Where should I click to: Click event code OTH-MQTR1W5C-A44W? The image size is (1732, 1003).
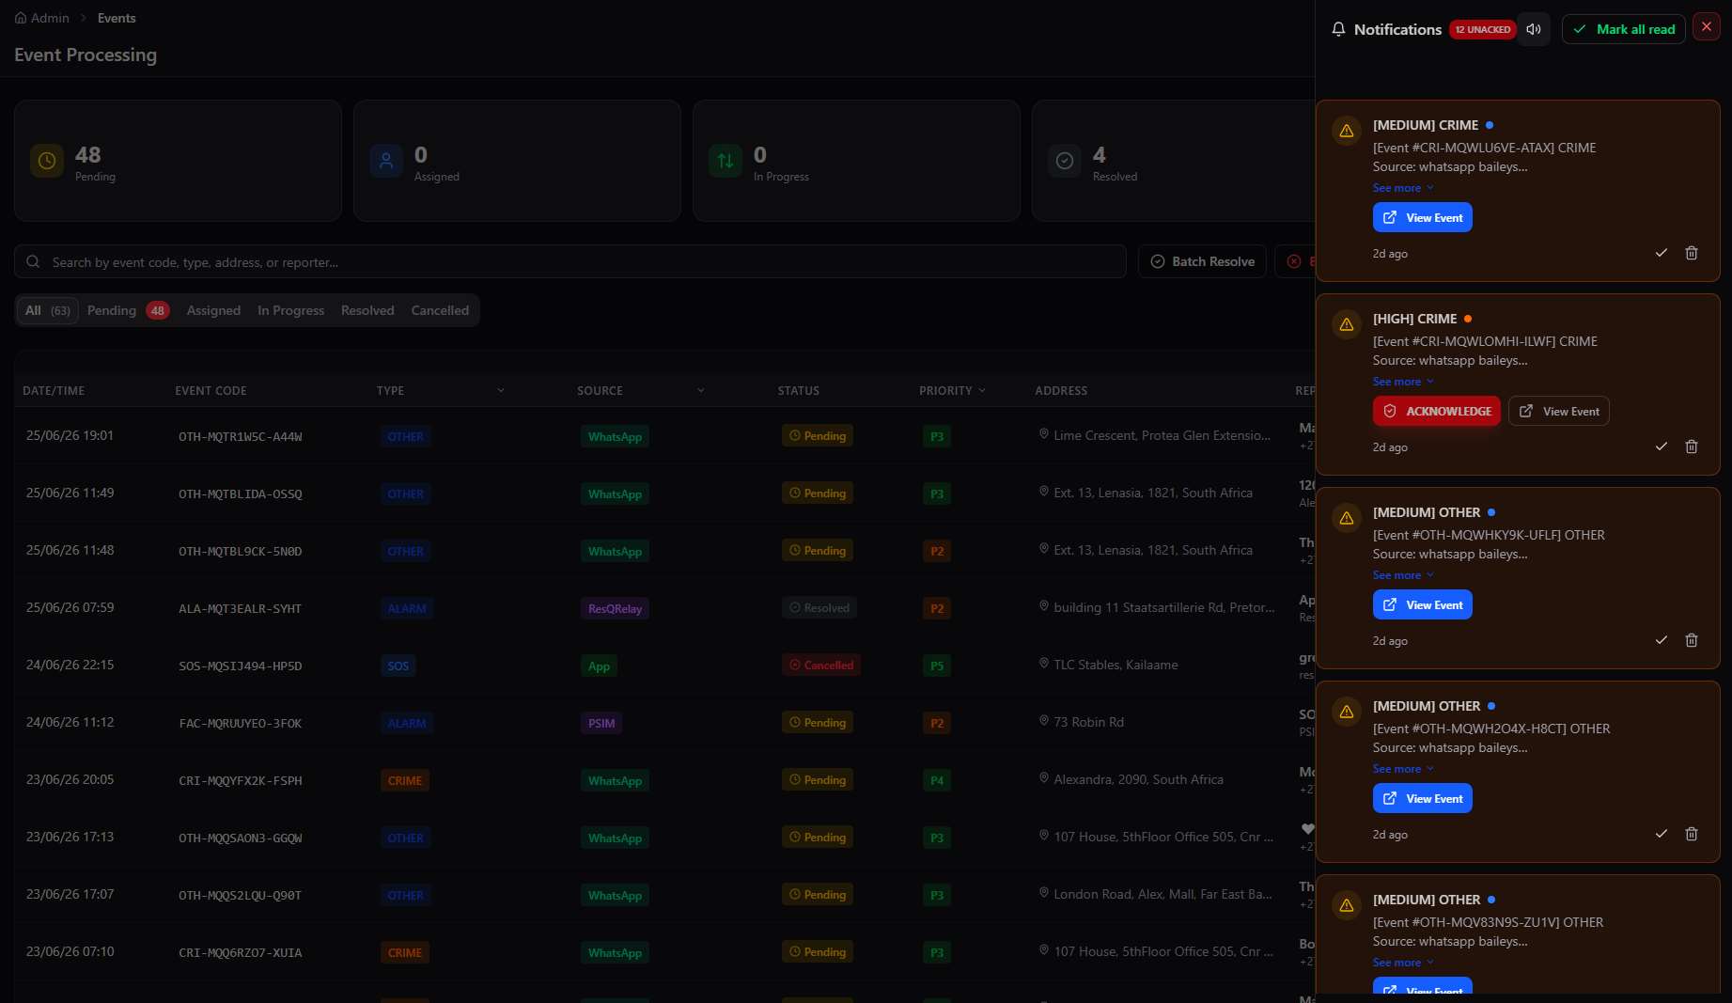click(x=241, y=436)
